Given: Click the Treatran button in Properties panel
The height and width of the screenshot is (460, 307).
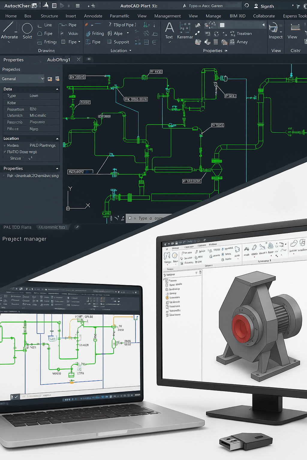Looking at the screenshot, I should (x=241, y=34).
